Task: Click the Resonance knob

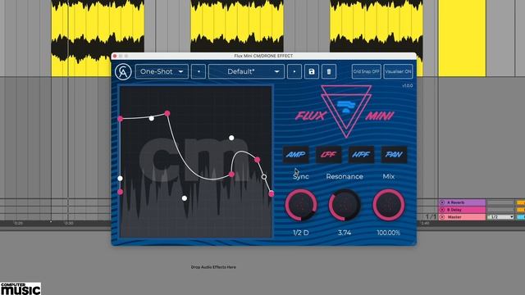Action: click(345, 205)
